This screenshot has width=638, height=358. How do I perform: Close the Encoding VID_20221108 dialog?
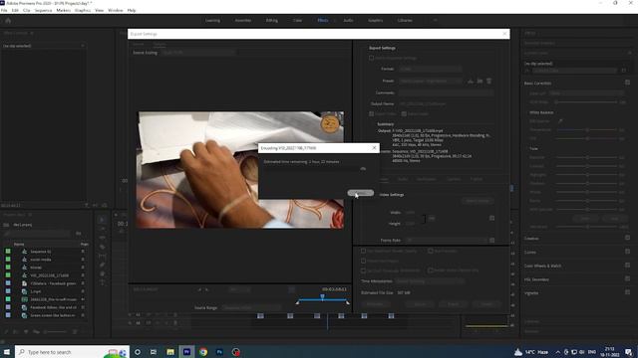point(375,148)
